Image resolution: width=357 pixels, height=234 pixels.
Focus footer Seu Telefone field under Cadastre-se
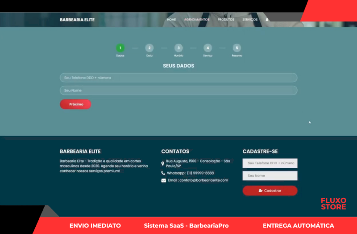270,163
